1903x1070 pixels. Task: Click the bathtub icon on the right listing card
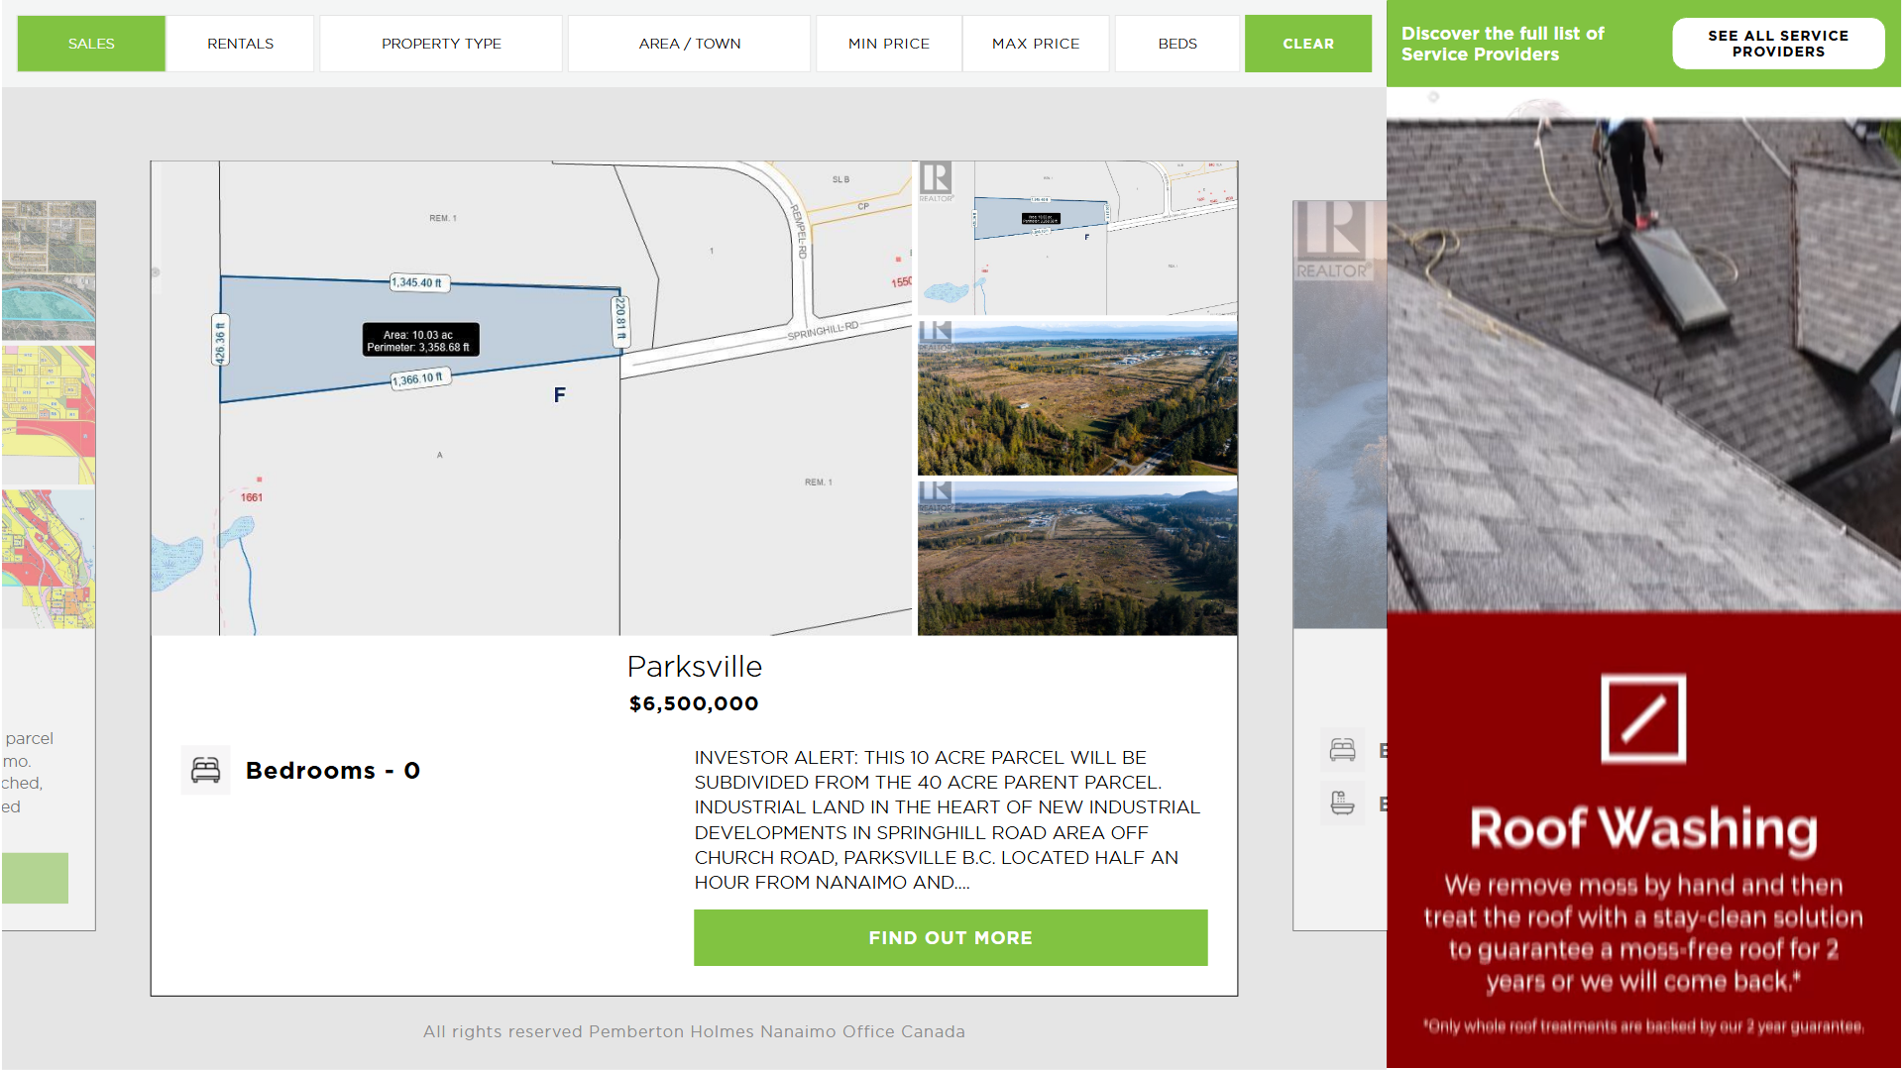1342,803
